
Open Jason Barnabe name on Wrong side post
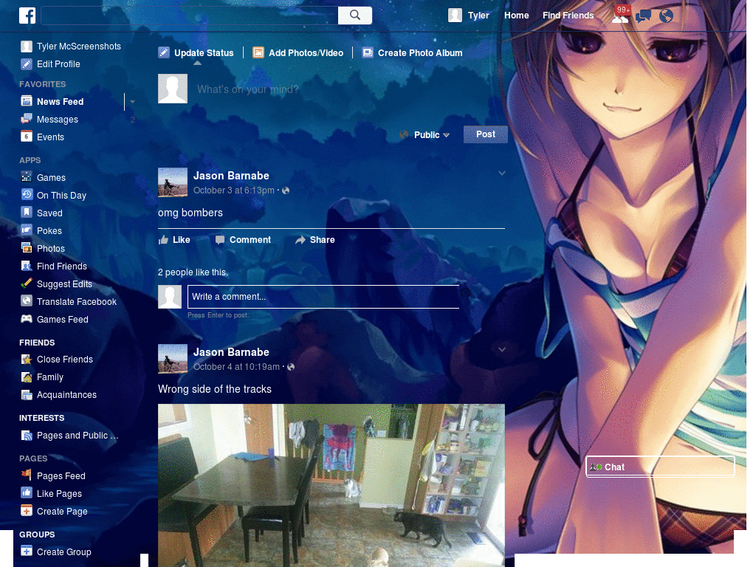[x=231, y=352]
